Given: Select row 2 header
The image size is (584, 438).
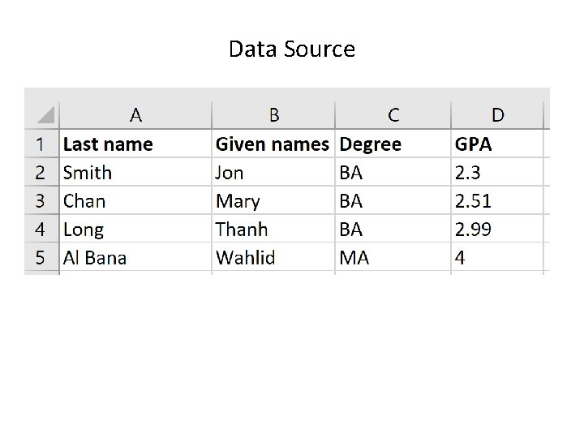Looking at the screenshot, I should (41, 173).
